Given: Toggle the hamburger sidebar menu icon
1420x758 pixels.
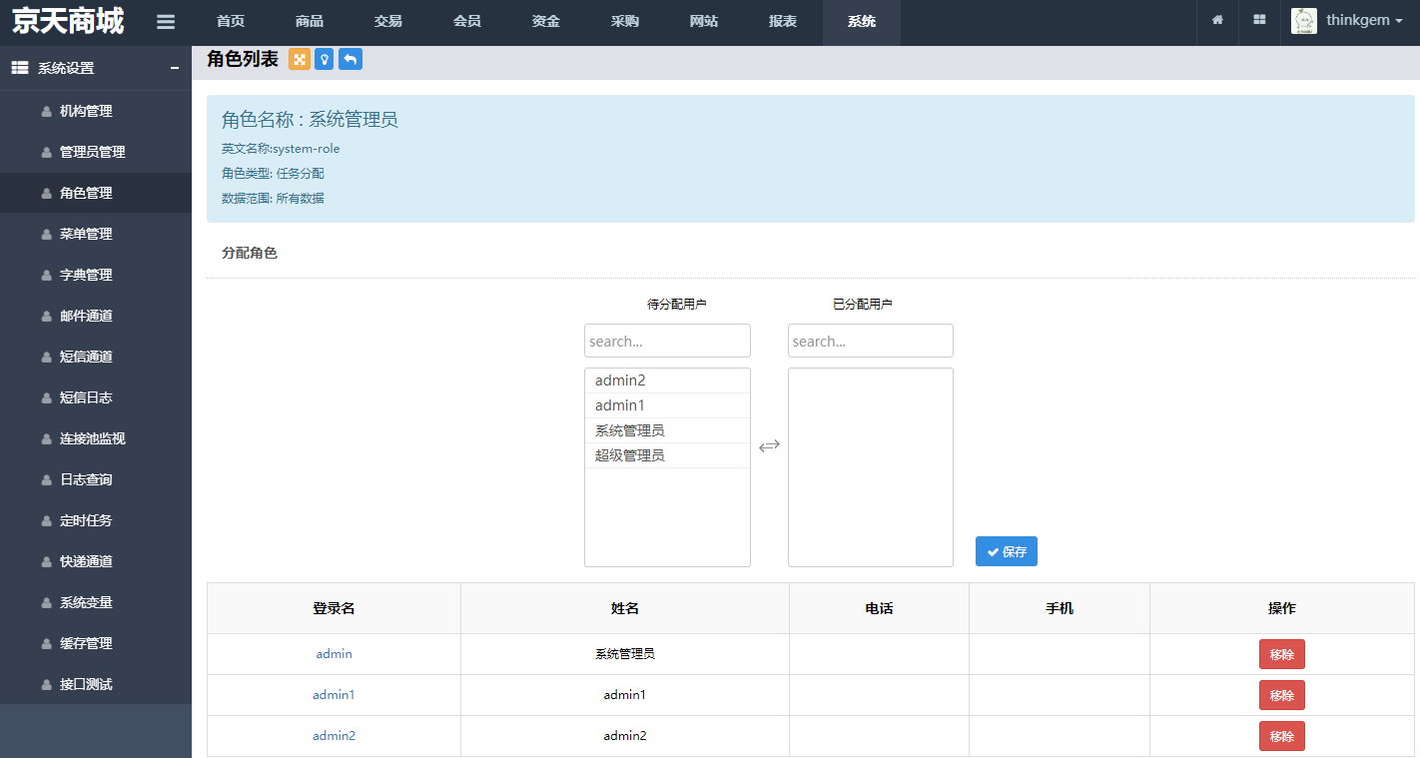Looking at the screenshot, I should coord(166,22).
